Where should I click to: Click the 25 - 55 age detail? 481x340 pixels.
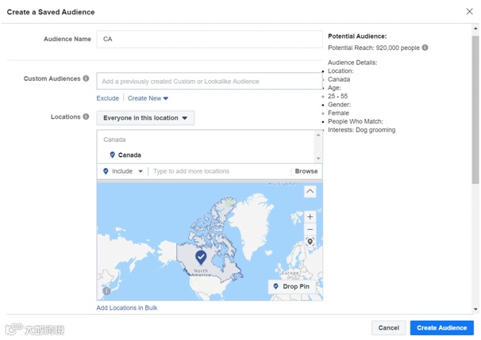[x=338, y=96]
